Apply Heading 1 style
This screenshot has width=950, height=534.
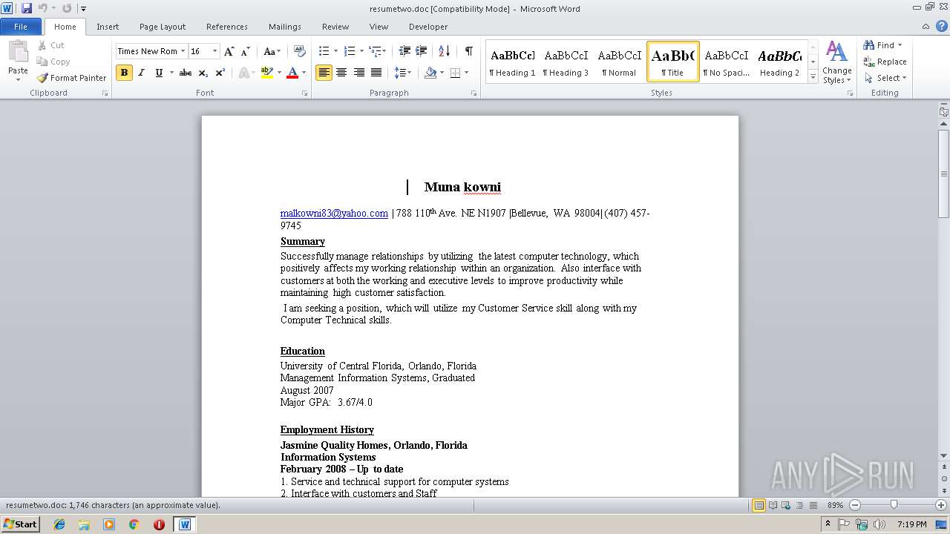point(512,62)
